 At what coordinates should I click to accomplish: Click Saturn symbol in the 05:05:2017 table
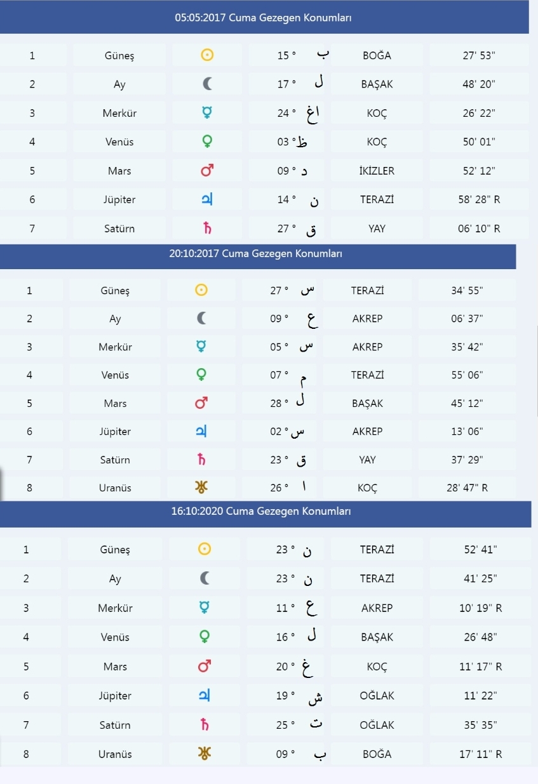click(206, 229)
